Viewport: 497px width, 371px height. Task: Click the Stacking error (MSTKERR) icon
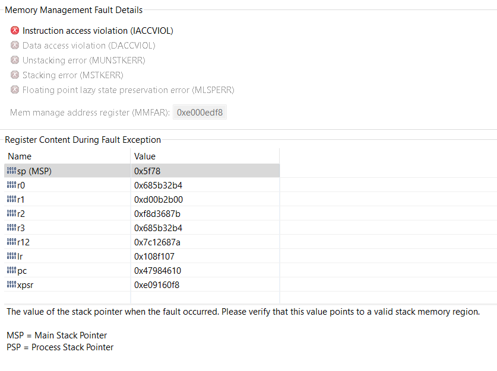click(x=15, y=75)
